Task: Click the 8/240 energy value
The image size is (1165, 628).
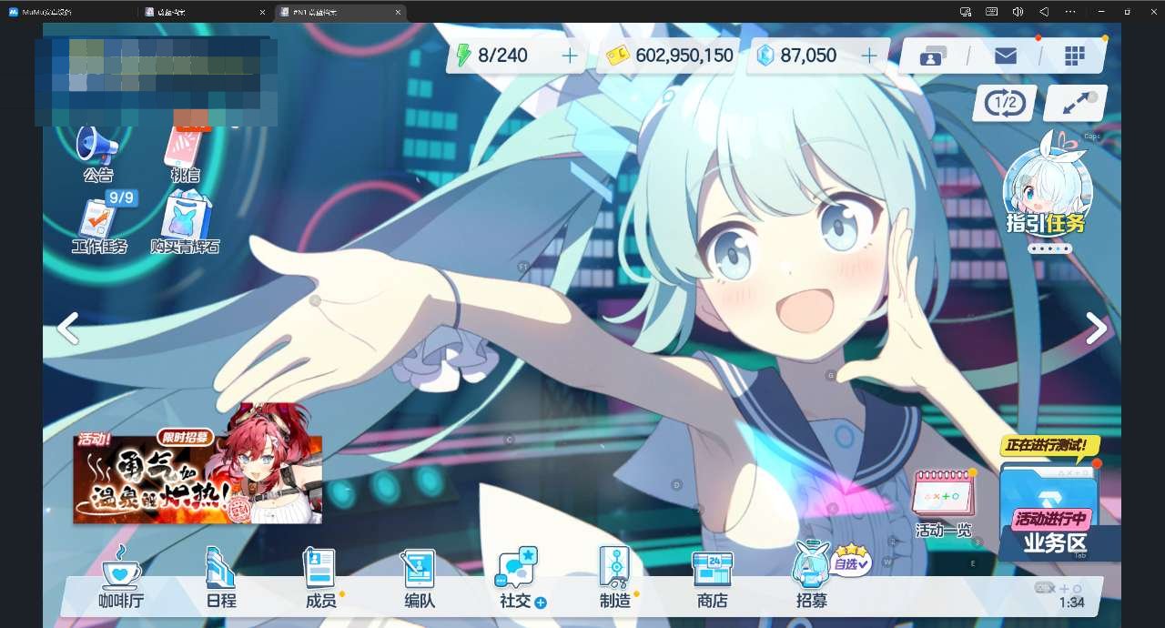Action: 502,56
